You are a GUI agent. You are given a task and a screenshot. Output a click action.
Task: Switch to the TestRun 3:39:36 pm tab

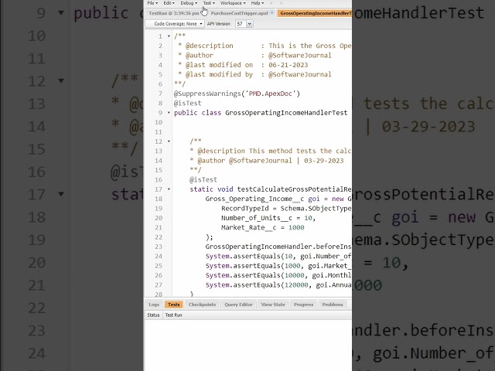click(x=174, y=13)
